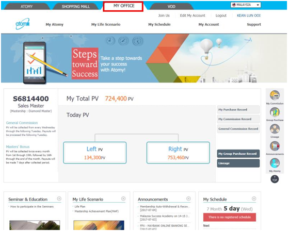The image size is (288, 231).
Task: Open the My Account menu
Action: point(209,24)
